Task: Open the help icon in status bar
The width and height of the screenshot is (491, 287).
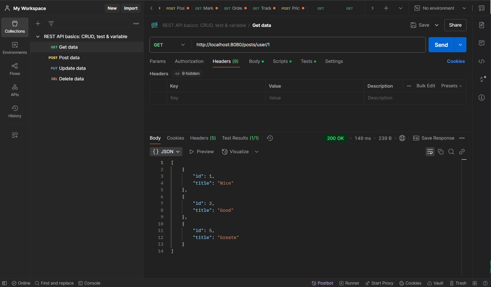Action: pos(485,283)
